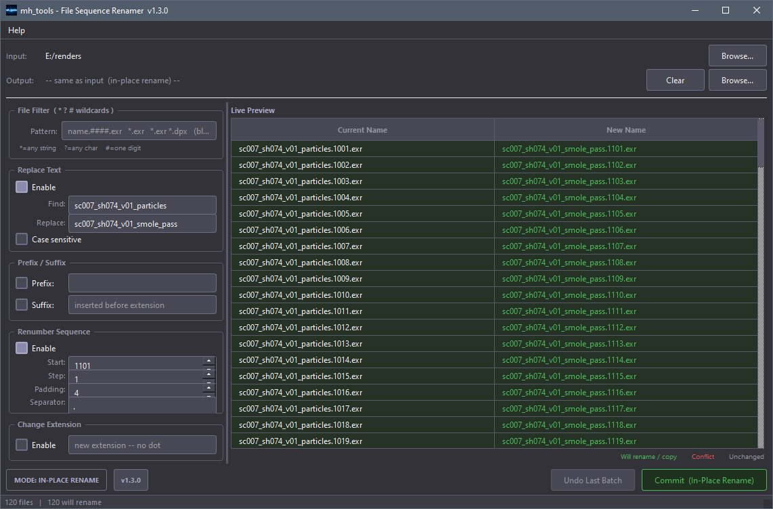Click the 'Will rename / copy' legend label
Screen dimensions: 773x509
[x=648, y=457]
